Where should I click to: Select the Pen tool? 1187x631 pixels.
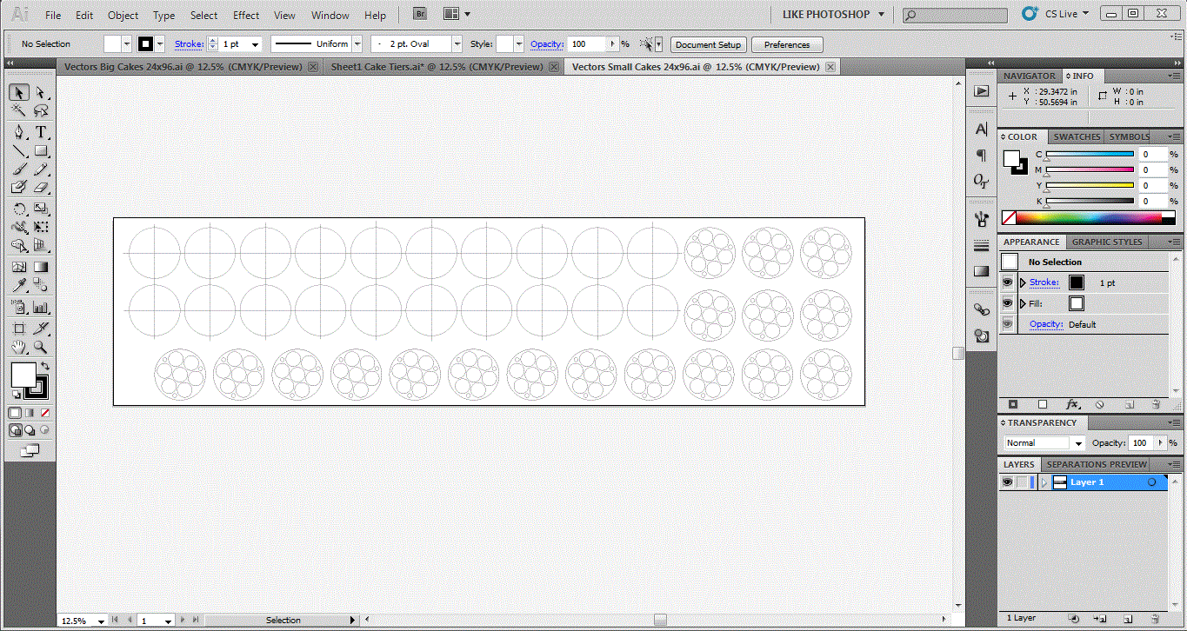pyautogui.click(x=19, y=132)
